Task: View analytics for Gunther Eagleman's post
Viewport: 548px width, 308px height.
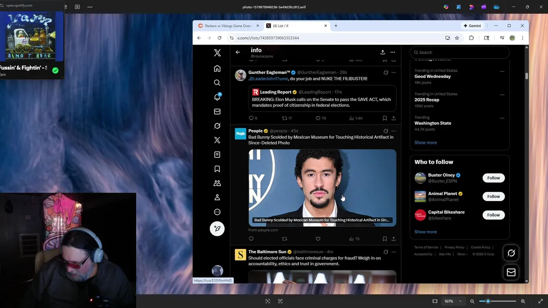Action: pyautogui.click(x=356, y=118)
